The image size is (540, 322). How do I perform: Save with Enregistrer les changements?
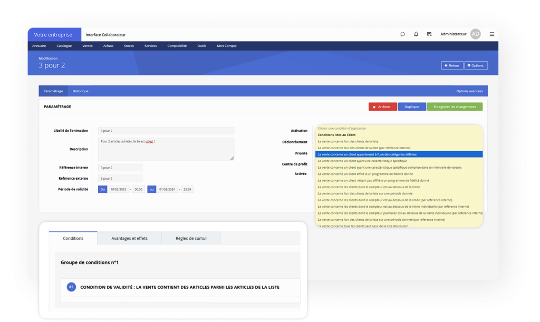tap(454, 106)
